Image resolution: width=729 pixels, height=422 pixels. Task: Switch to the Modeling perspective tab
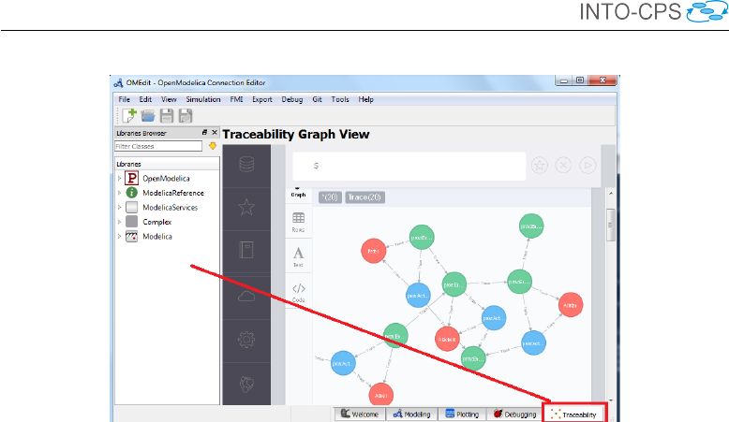coord(412,415)
